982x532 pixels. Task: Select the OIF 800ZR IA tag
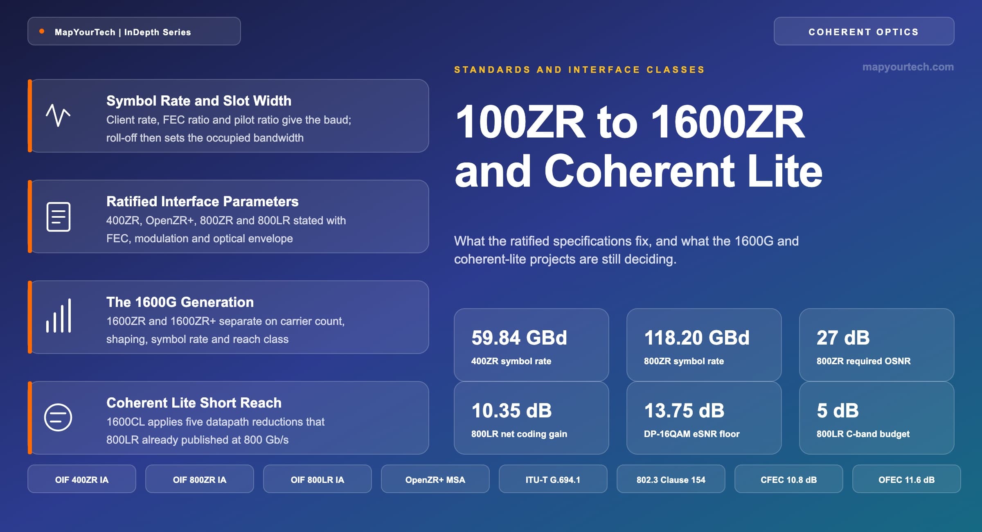click(x=200, y=479)
